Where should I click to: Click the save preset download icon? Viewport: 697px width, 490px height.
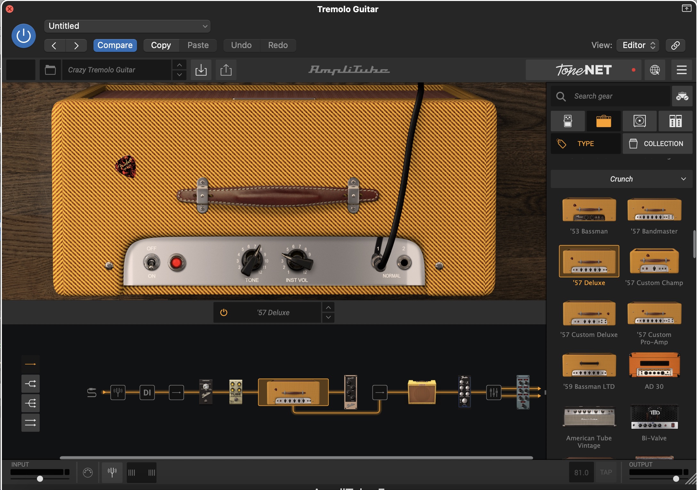(201, 70)
